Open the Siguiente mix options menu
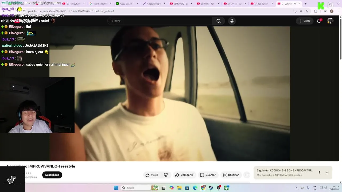342x192 pixels. pos(319,173)
